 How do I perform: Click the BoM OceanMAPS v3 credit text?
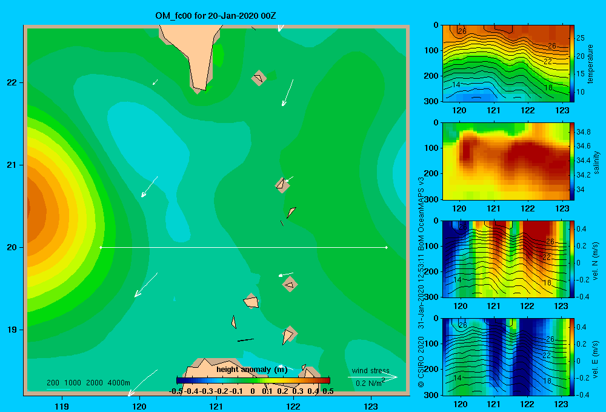[421, 214]
